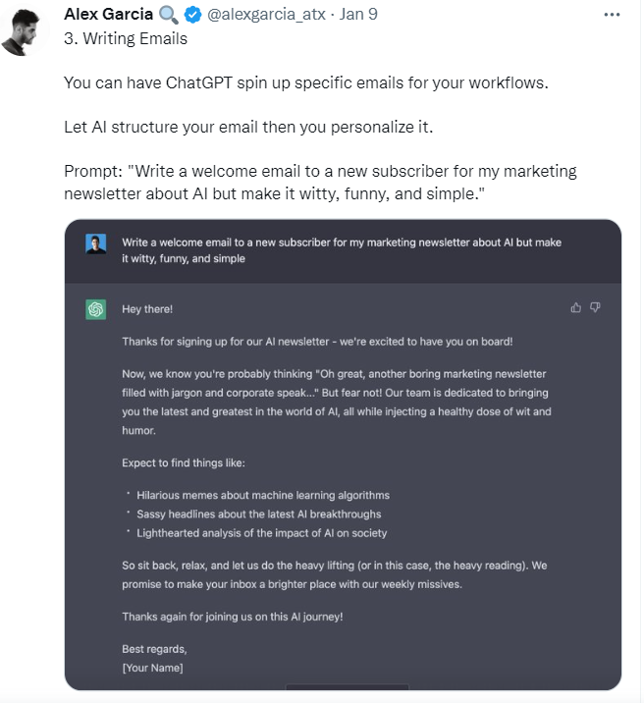Click the "[Your Name]" placeholder text
Image resolution: width=644 pixels, height=703 pixels.
(x=152, y=668)
